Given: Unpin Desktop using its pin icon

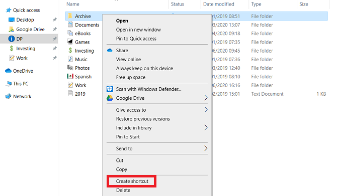Looking at the screenshot, I should 55,20.
